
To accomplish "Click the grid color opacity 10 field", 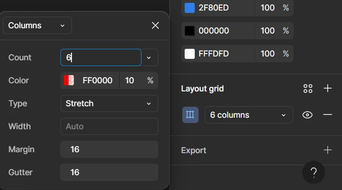I will click(x=139, y=80).
